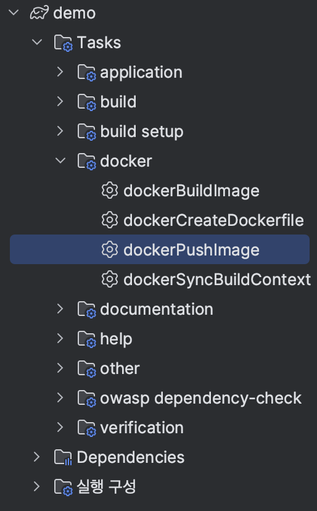Click the 실행 구성 folder icon

(63, 487)
